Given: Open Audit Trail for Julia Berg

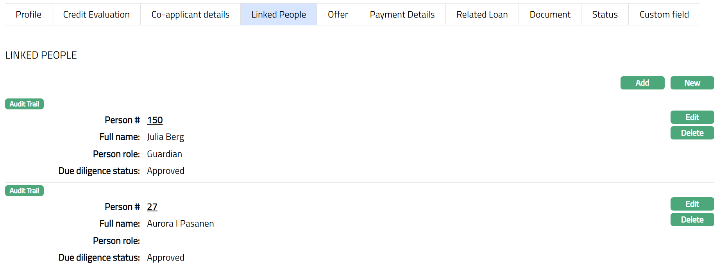Looking at the screenshot, I should pos(24,104).
